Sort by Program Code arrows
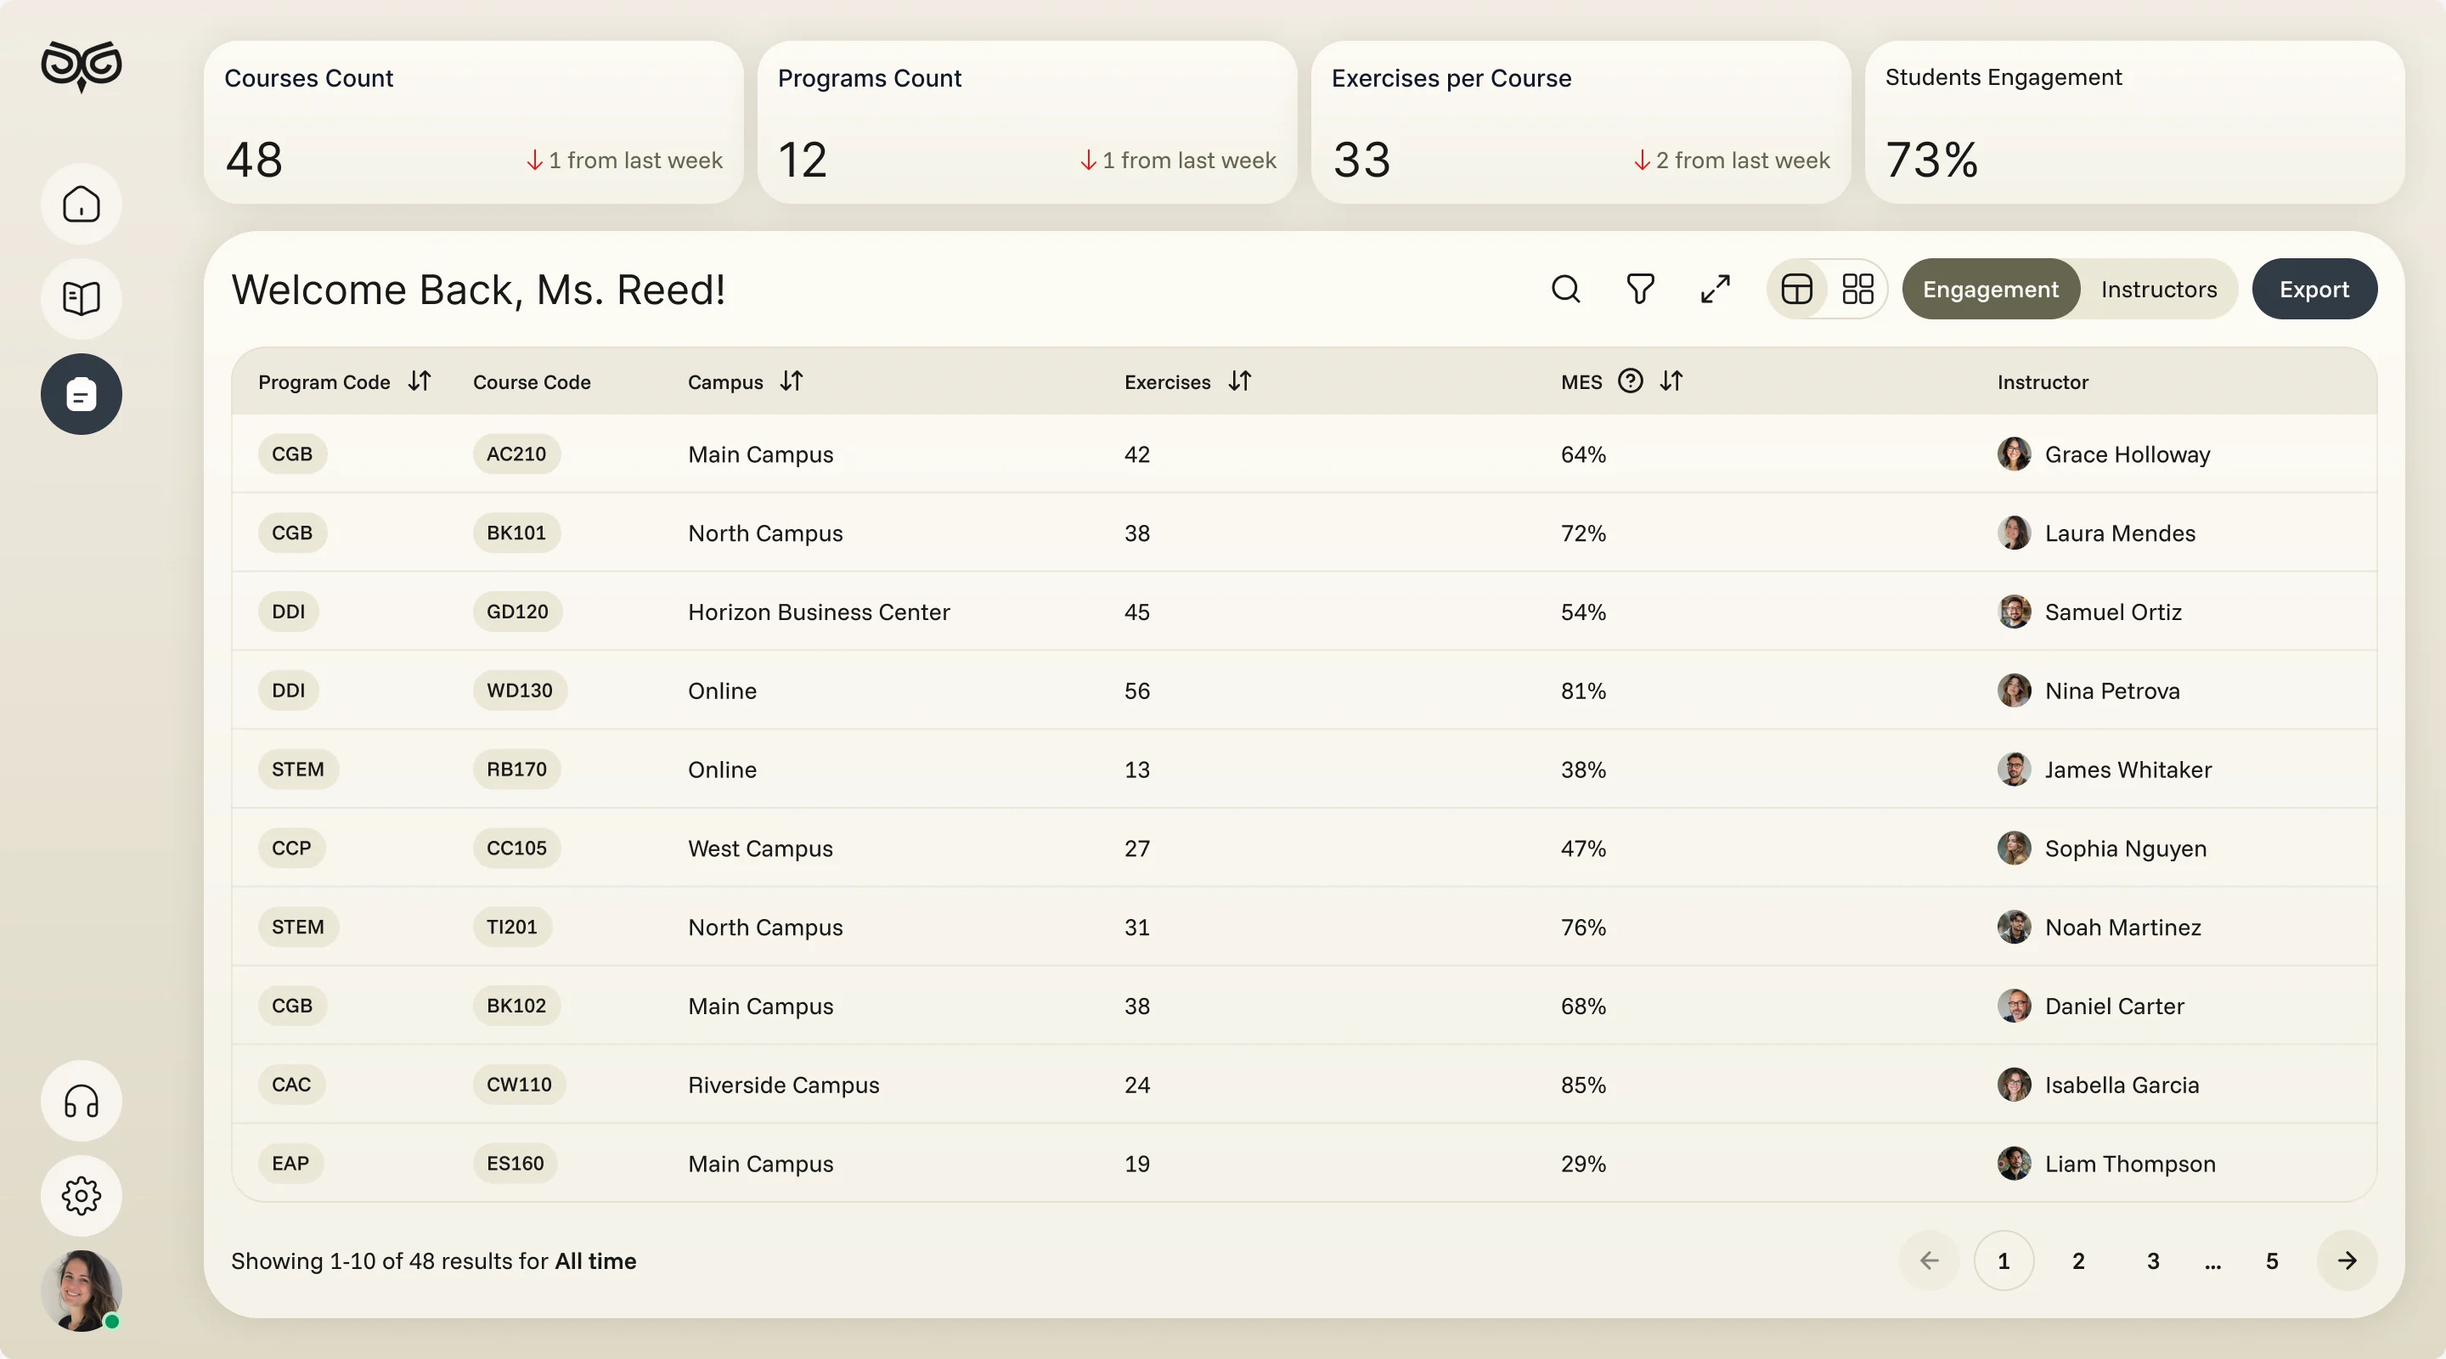The width and height of the screenshot is (2446, 1359). [420, 381]
